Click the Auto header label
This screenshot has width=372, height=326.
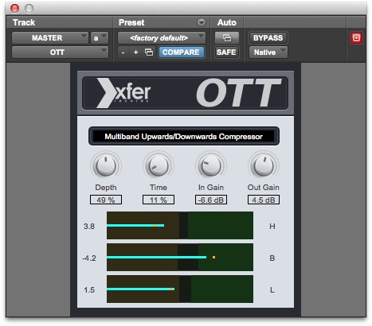227,22
